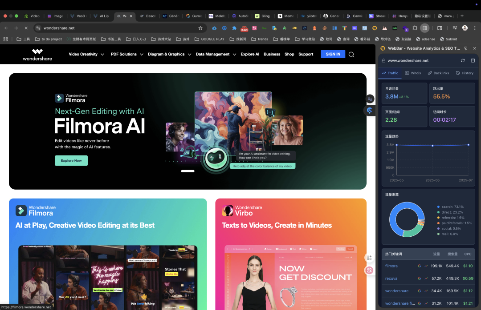
Task: Open the recuva keyword link
Action: pyautogui.click(x=391, y=278)
